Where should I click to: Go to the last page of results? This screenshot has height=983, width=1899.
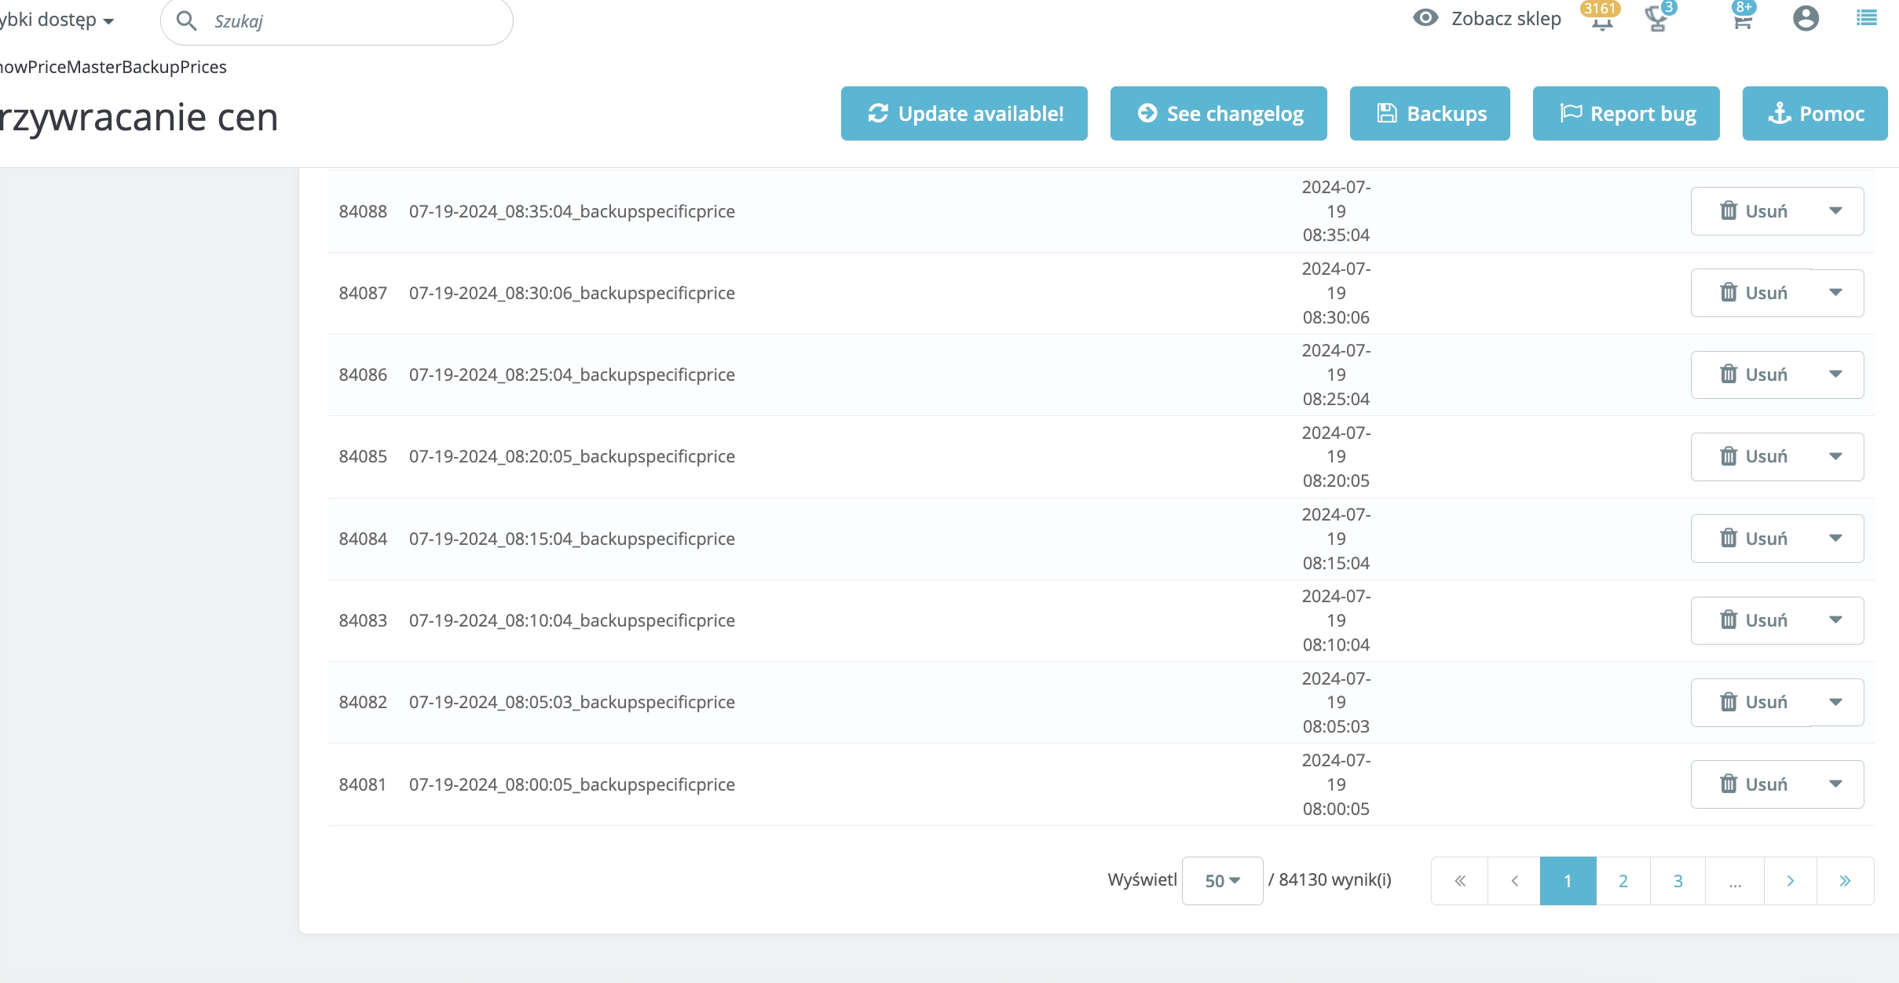pyautogui.click(x=1845, y=881)
